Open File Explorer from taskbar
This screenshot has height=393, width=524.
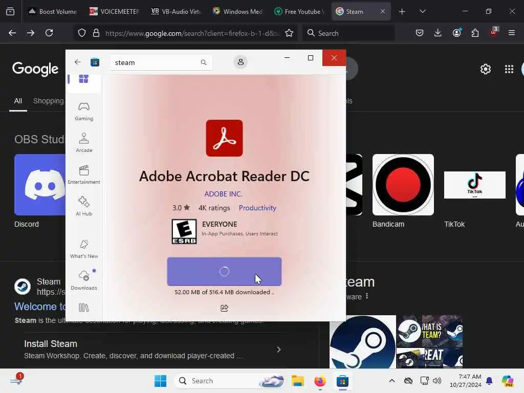click(297, 381)
